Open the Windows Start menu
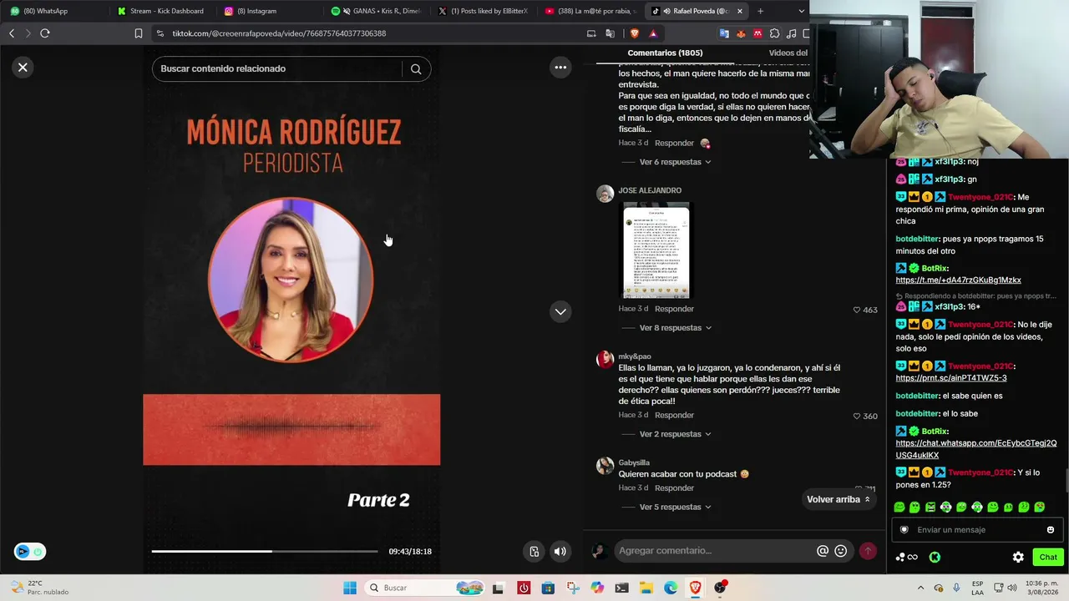The height and width of the screenshot is (601, 1069). coord(350,588)
